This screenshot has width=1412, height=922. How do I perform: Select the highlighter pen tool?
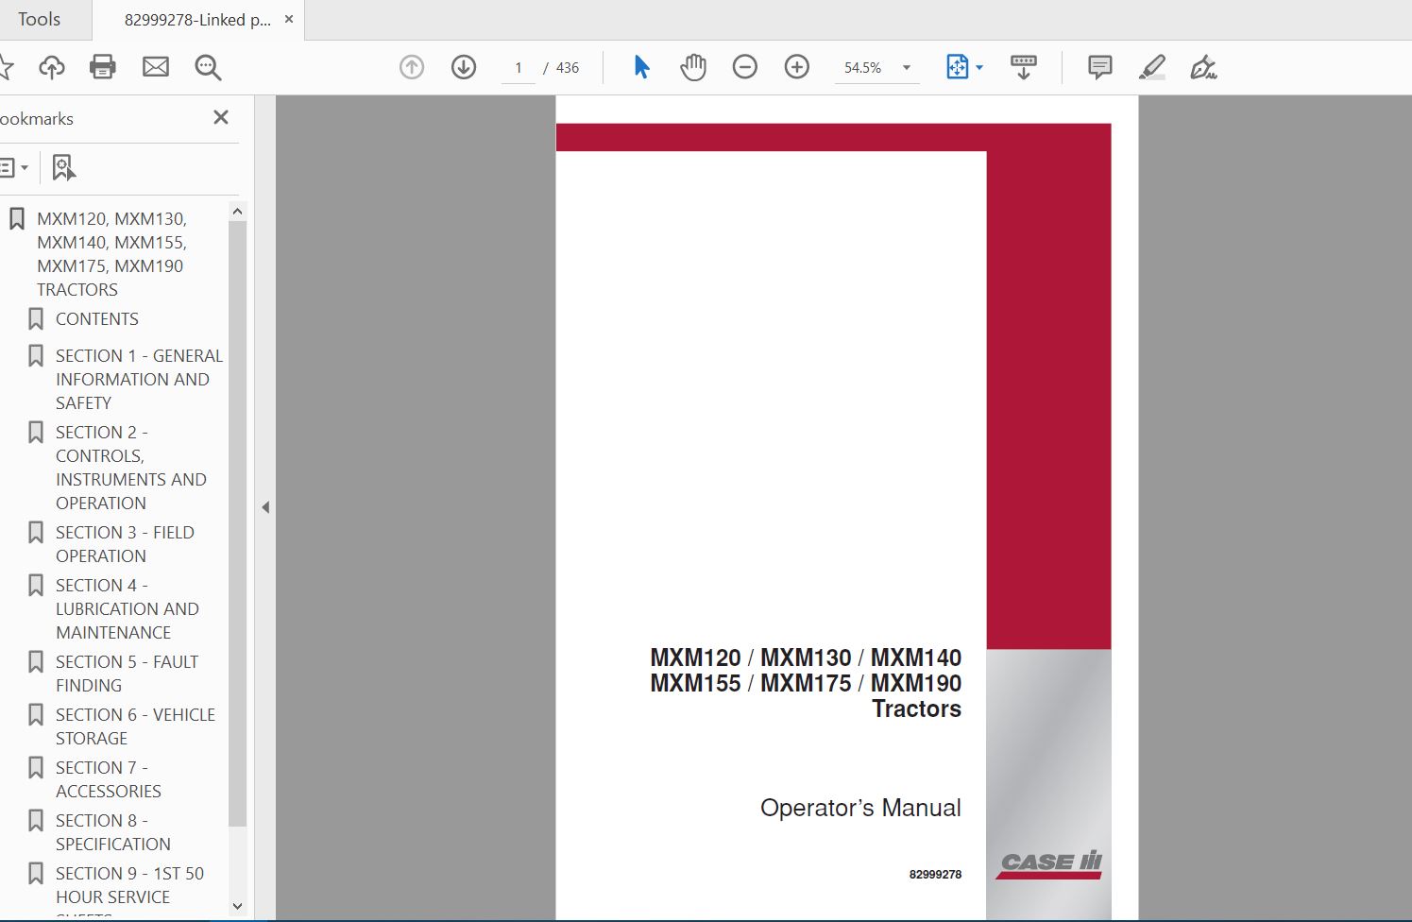point(1152,67)
